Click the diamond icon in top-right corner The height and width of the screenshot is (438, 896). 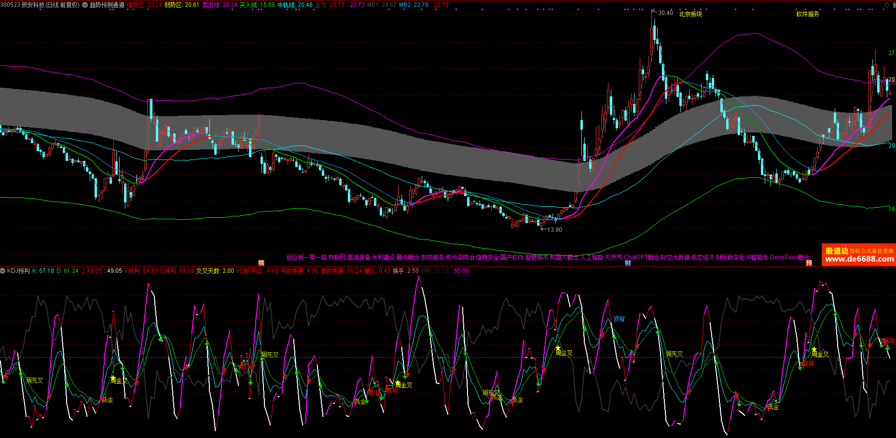886,5
